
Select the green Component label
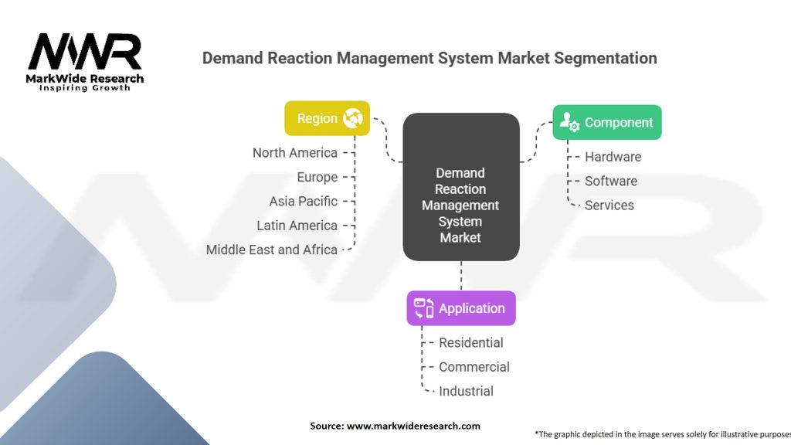coord(618,122)
